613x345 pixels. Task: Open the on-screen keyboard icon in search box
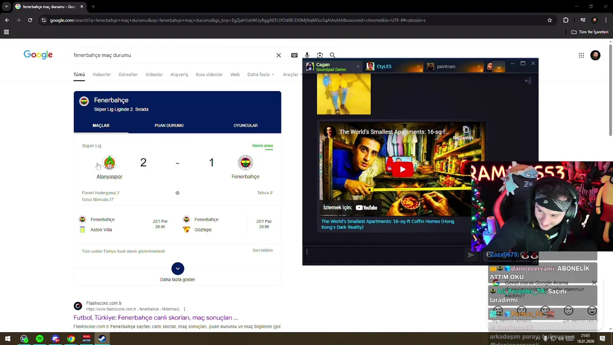pos(294,55)
